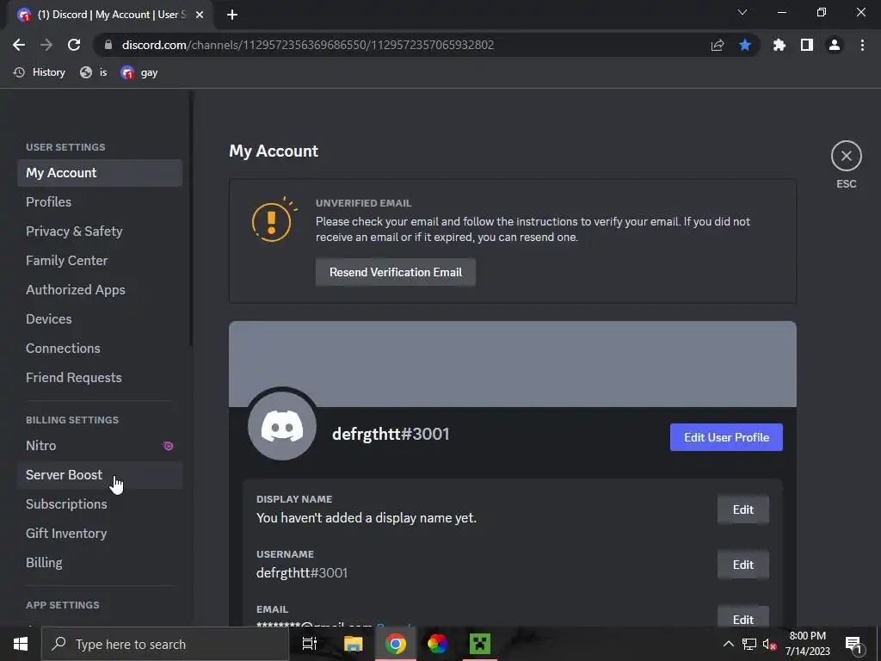
Task: Reload the Discord page
Action: pyautogui.click(x=74, y=45)
